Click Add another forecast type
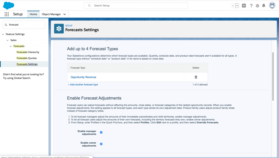The height and width of the screenshot is (158, 279). 83,85
